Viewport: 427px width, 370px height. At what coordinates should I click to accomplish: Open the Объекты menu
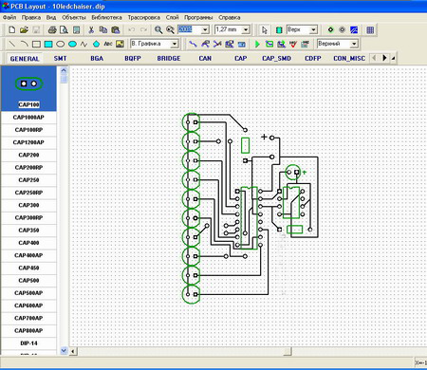tap(74, 17)
